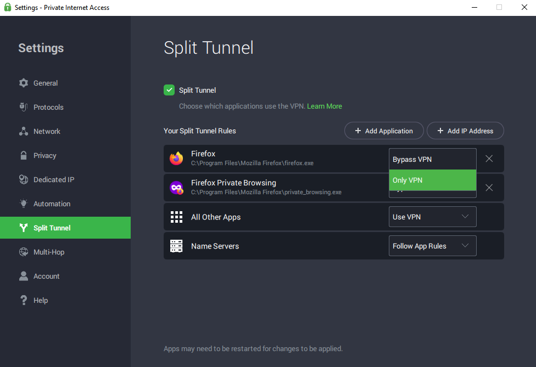The width and height of the screenshot is (536, 367).
Task: Click the All Other Apps grid icon
Action: (176, 217)
